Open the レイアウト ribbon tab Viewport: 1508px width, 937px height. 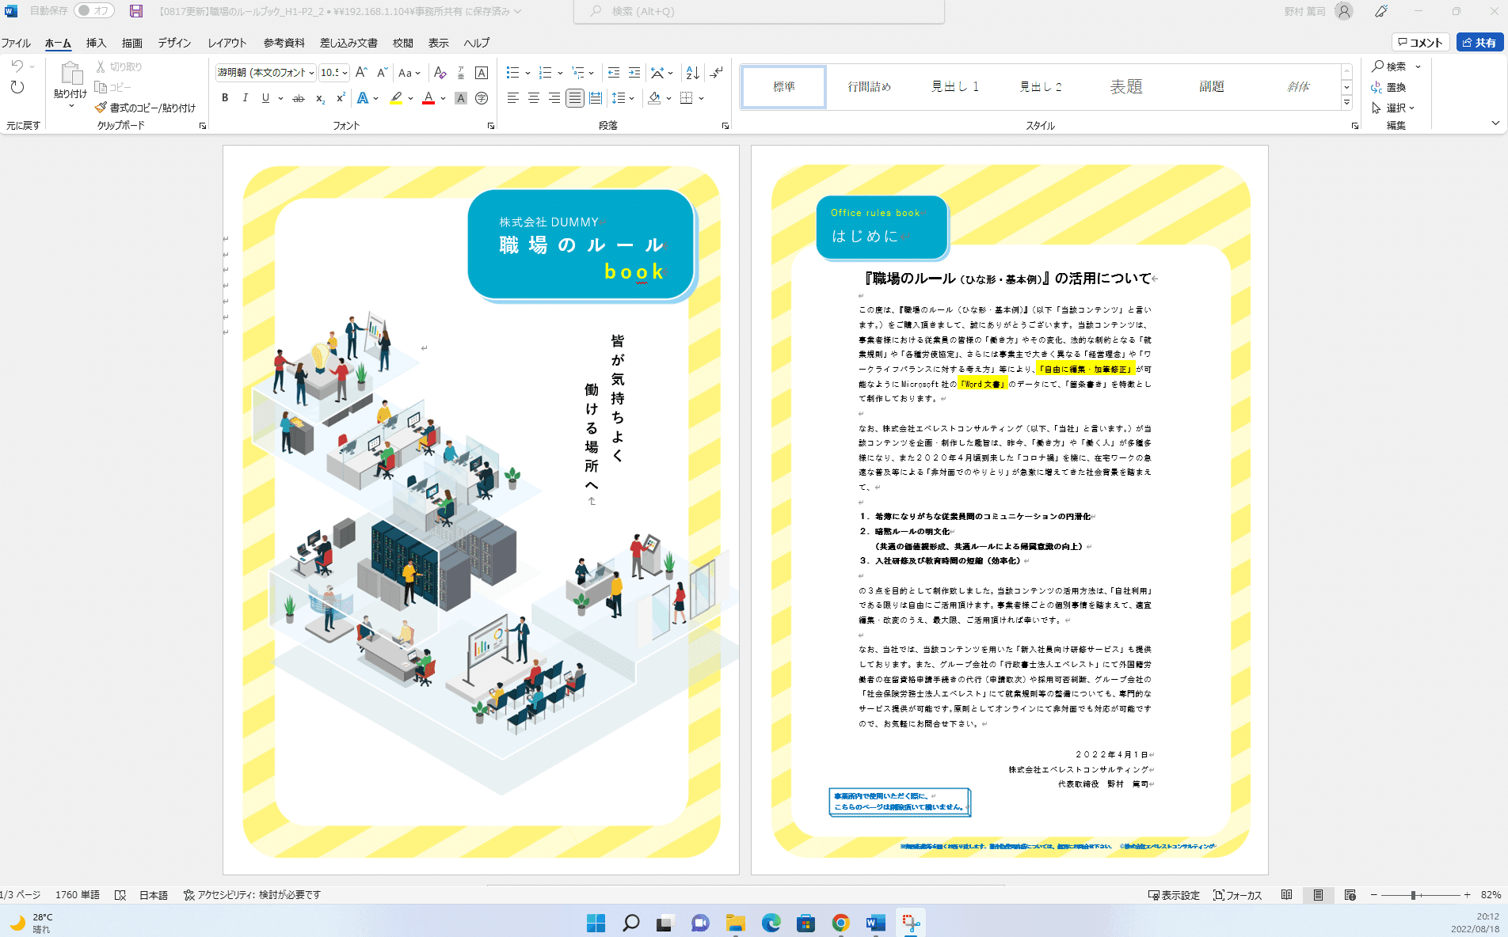click(227, 43)
